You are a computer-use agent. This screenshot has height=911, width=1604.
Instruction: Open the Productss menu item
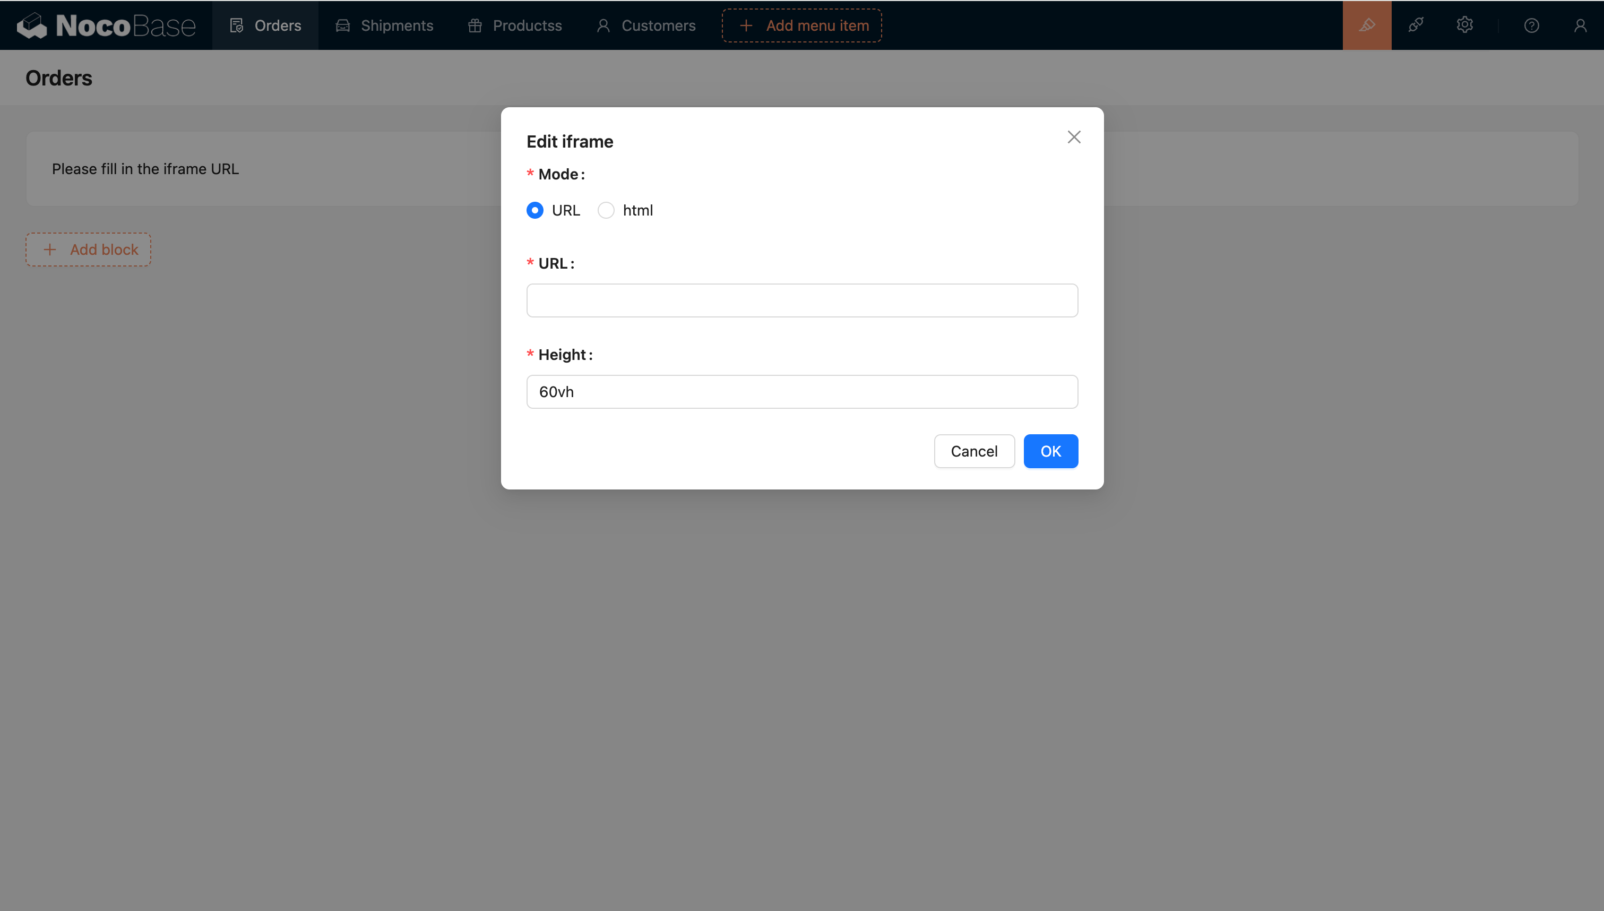pyautogui.click(x=515, y=25)
